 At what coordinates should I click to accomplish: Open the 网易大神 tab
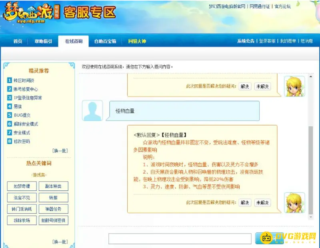pyautogui.click(x=137, y=41)
